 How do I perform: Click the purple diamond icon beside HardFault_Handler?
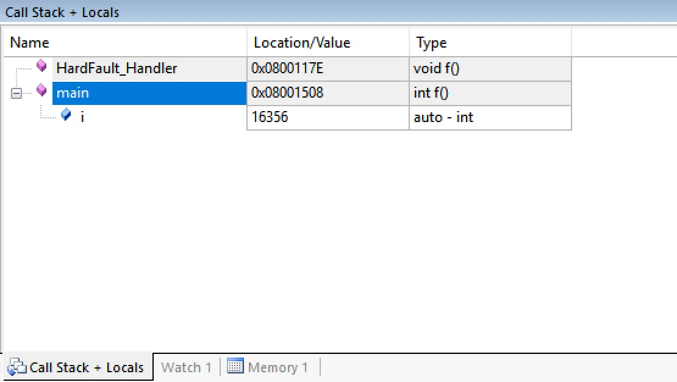[41, 66]
